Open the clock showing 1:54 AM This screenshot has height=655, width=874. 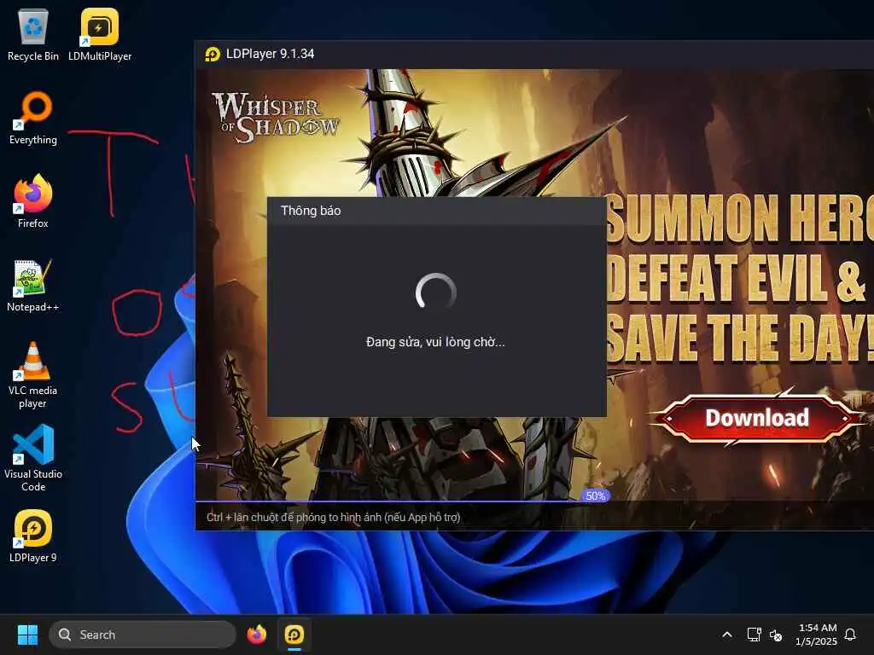pos(816,635)
